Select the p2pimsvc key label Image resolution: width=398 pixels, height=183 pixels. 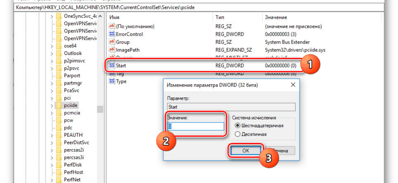click(x=75, y=61)
